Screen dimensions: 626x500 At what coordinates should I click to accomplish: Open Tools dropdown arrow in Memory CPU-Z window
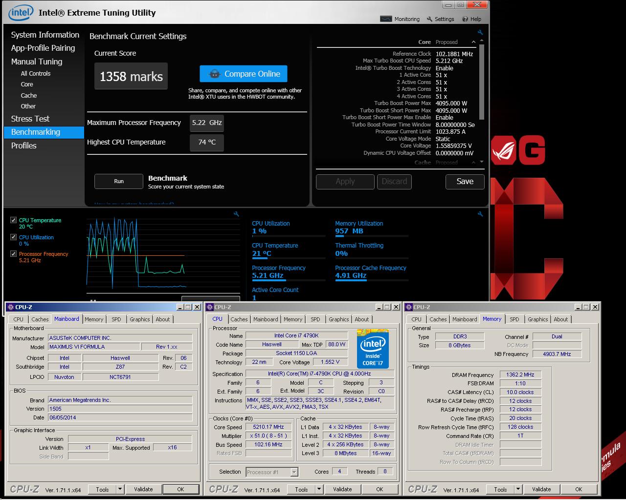pyautogui.click(x=518, y=489)
